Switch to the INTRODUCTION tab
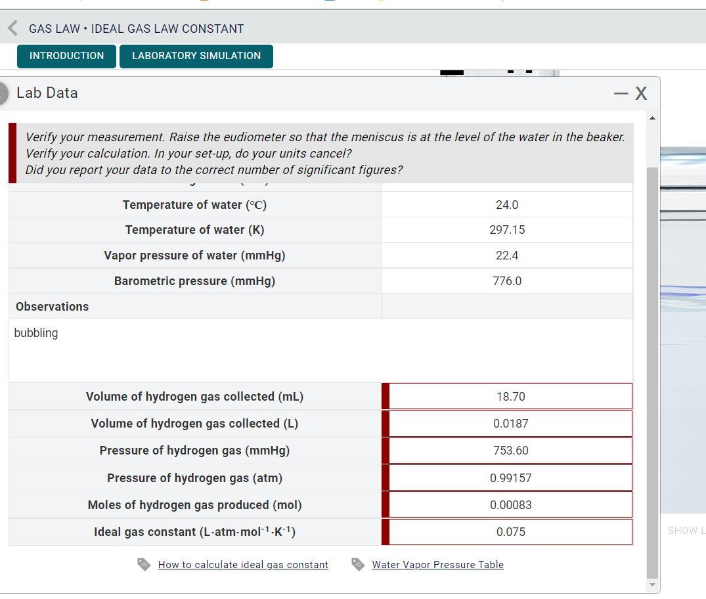 pos(66,56)
